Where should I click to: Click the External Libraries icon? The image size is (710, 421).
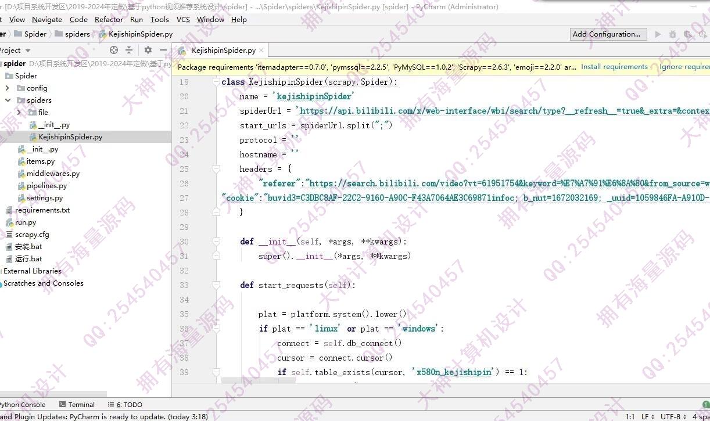click(x=1, y=271)
